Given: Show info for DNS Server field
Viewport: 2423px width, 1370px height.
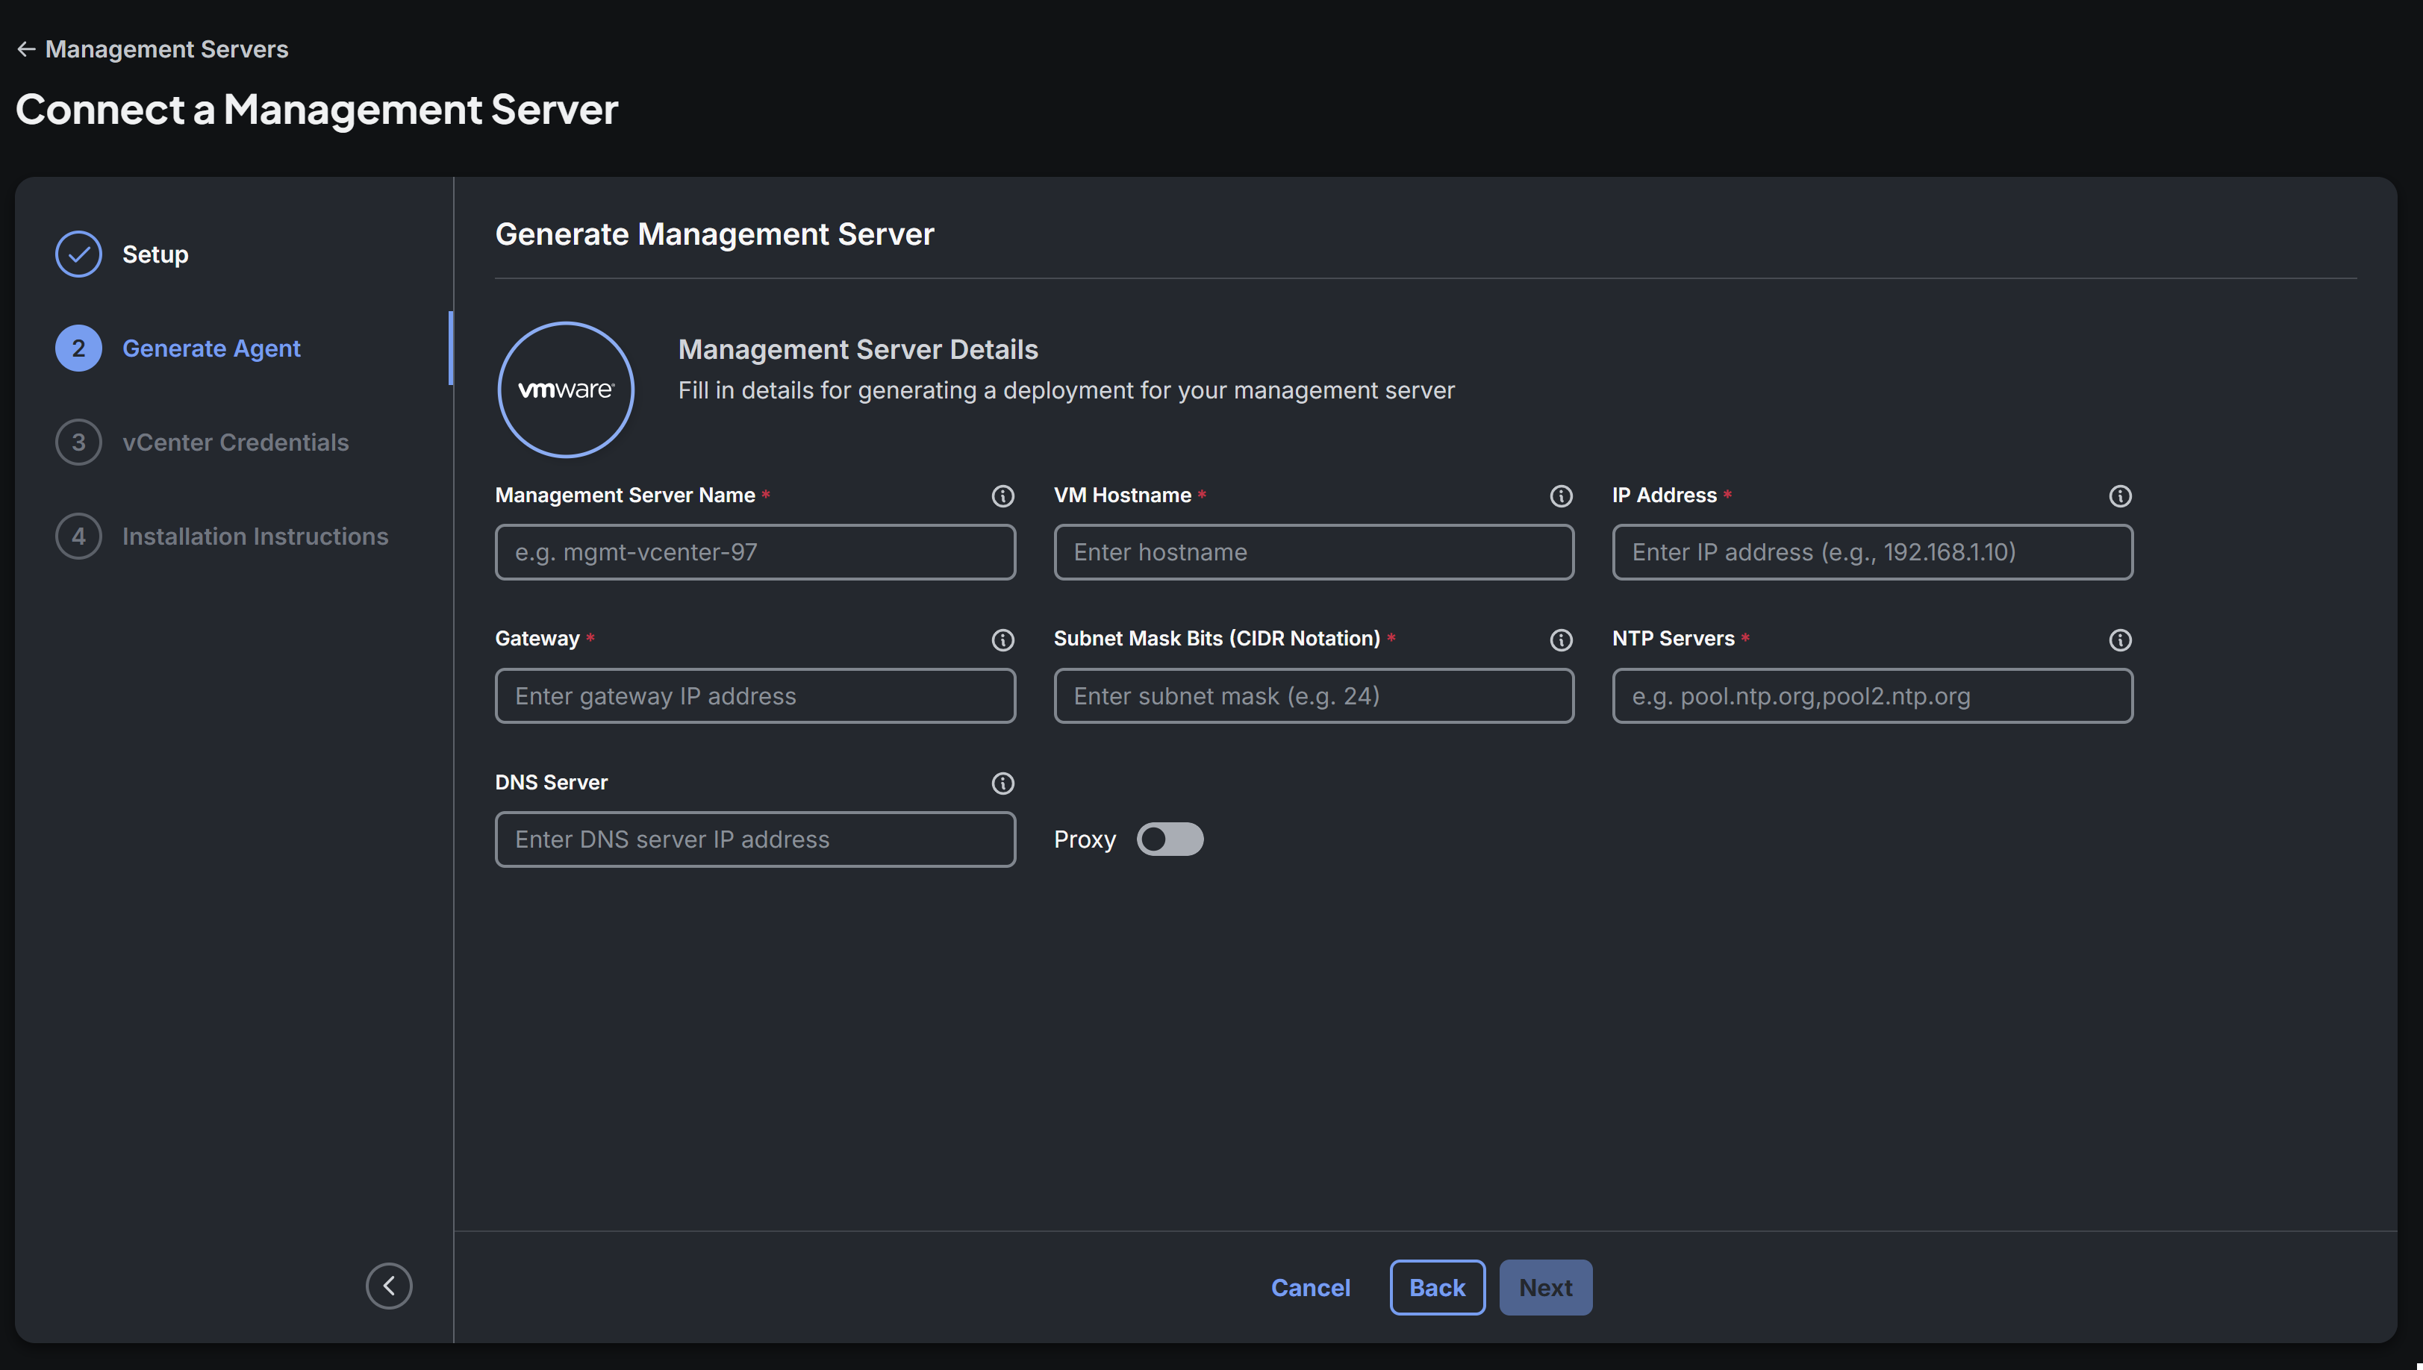Looking at the screenshot, I should [x=1003, y=783].
